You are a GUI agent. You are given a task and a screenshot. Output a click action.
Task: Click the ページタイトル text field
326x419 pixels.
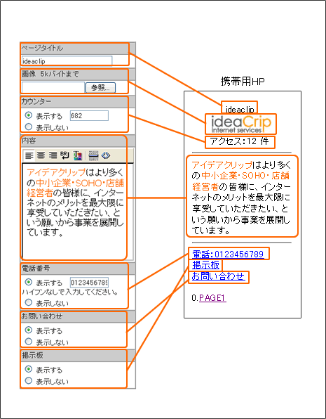(67, 60)
